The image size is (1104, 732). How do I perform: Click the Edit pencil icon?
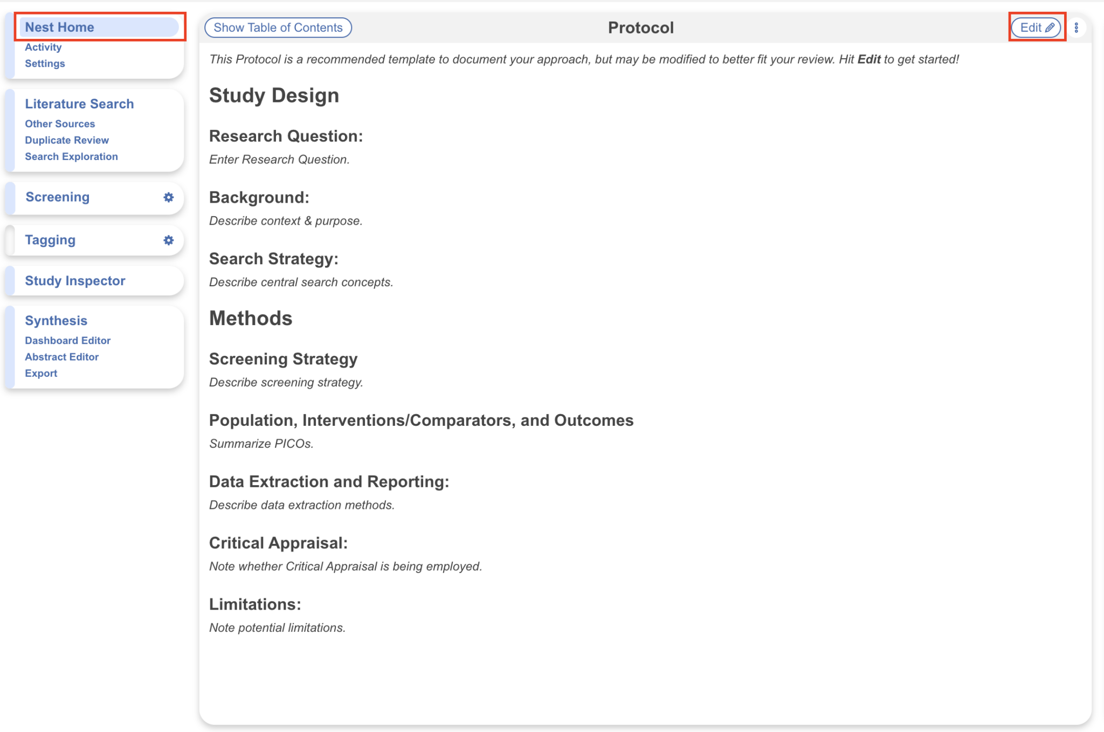pos(1048,27)
